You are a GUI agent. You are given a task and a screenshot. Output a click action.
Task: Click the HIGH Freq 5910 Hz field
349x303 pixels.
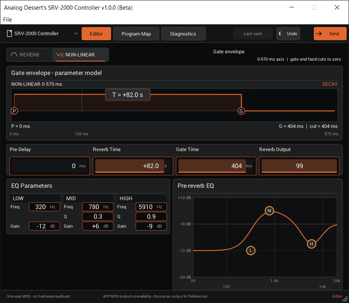tap(151, 207)
